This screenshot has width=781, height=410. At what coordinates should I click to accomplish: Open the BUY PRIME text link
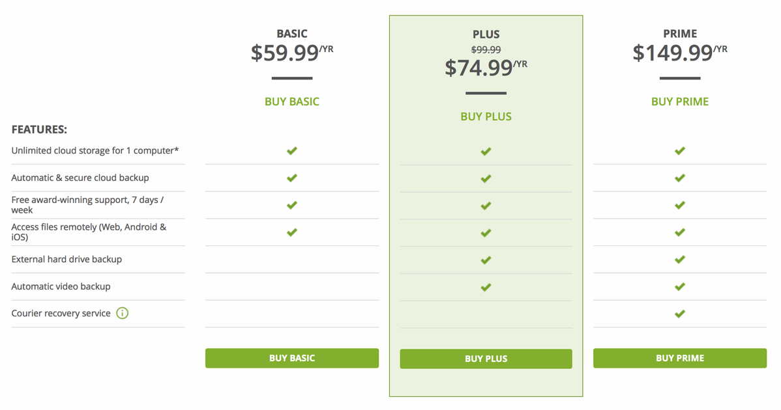(680, 102)
